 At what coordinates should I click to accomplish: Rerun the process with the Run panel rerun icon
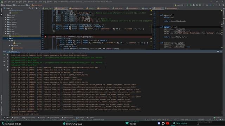click(x=4, y=55)
